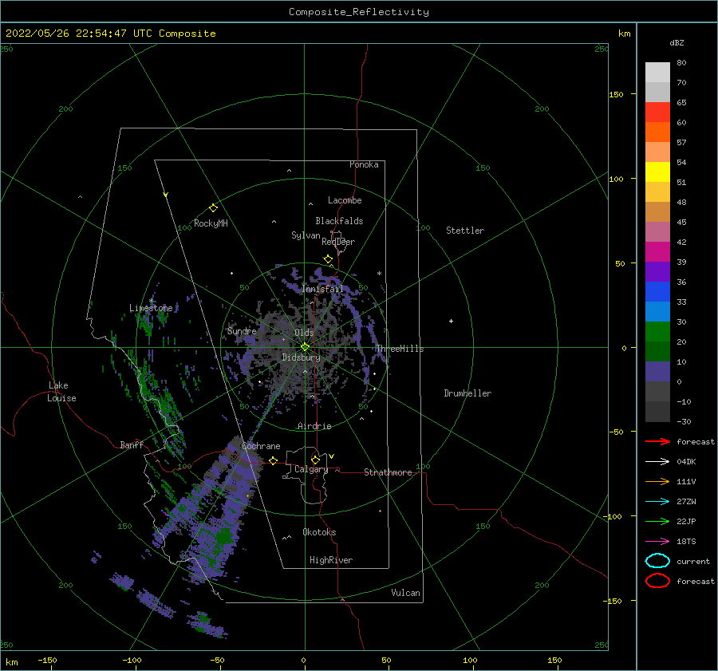The width and height of the screenshot is (718, 671).
Task: Click the yellow radar-center diamond between Olds and Didsbury
Action: 305,347
